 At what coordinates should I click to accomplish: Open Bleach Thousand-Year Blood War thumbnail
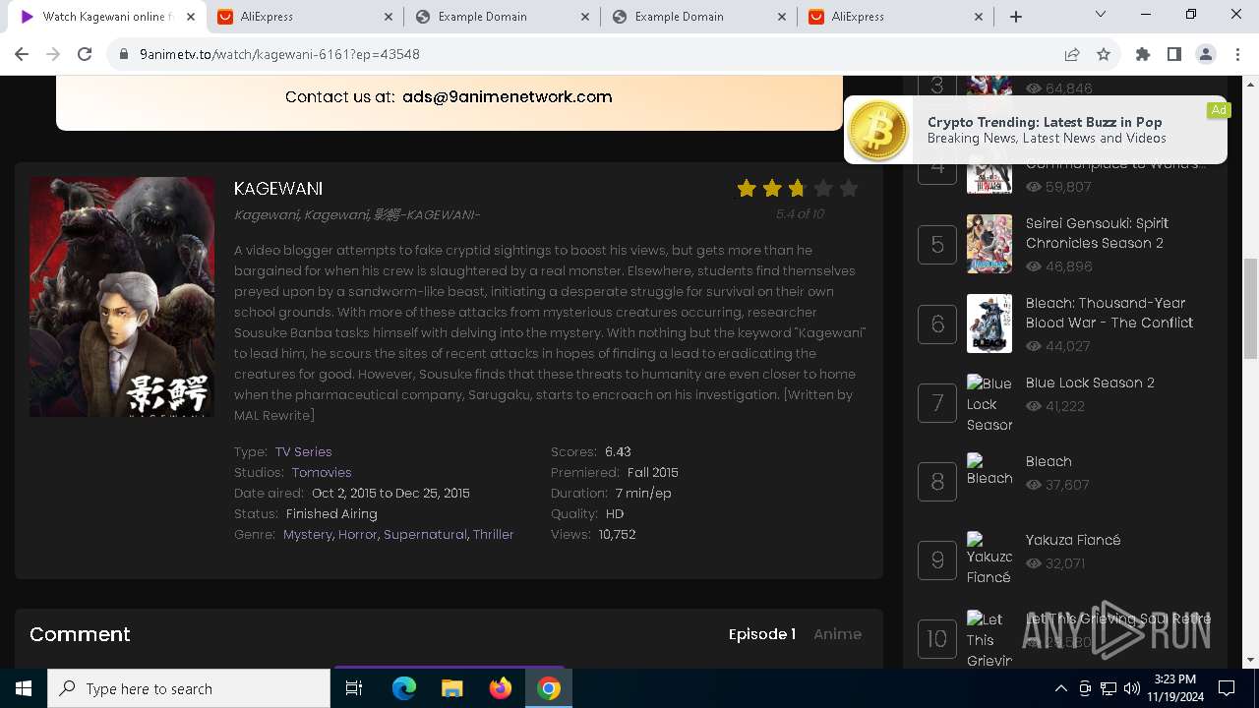[x=989, y=324]
